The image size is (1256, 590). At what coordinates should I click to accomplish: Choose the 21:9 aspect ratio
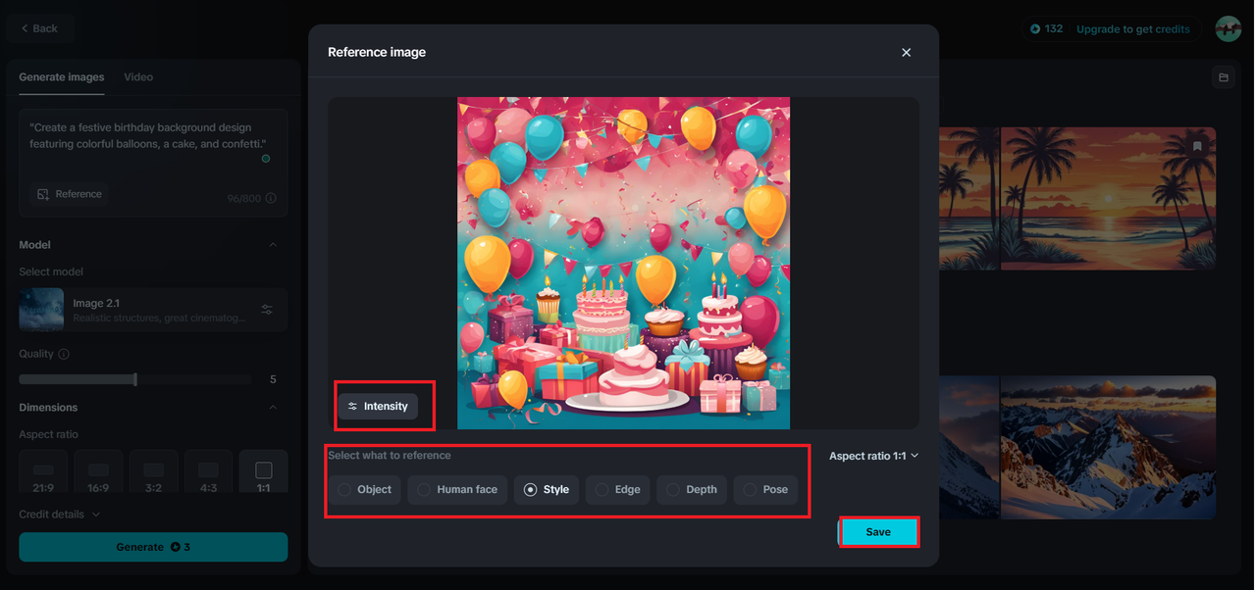coord(43,471)
